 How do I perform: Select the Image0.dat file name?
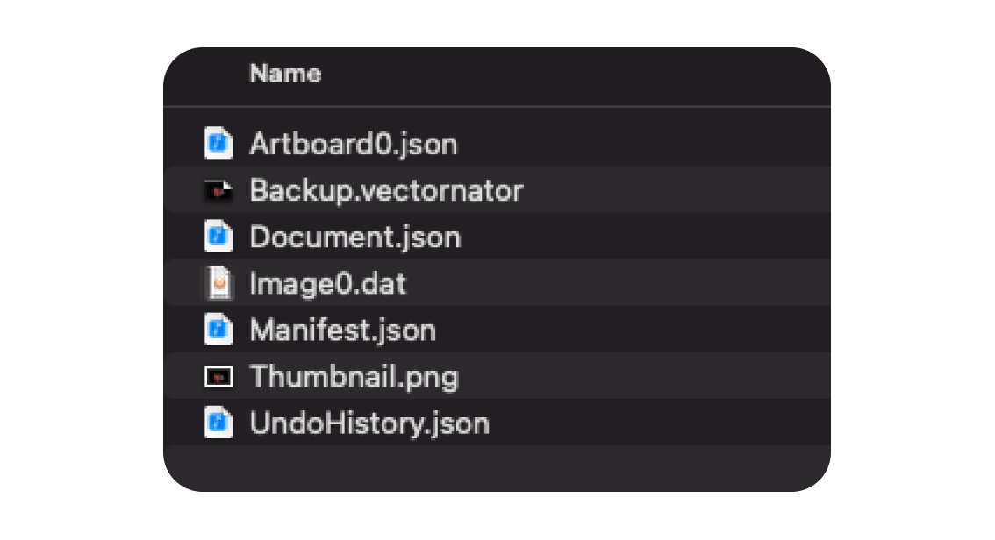click(x=328, y=284)
